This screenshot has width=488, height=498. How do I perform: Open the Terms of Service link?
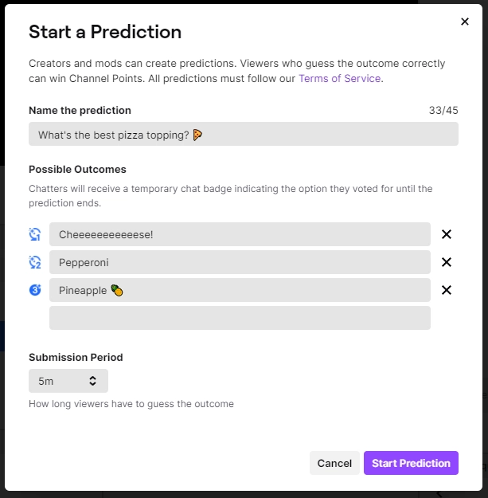(340, 78)
